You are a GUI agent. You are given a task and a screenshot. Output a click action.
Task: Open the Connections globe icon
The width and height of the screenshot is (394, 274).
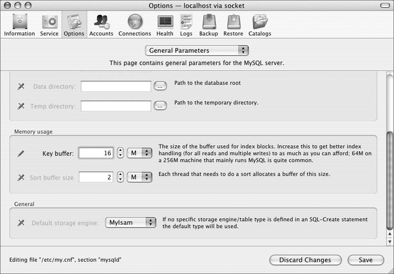(x=135, y=25)
